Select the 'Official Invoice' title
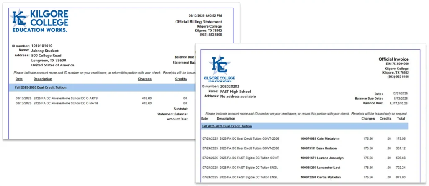 393,59
